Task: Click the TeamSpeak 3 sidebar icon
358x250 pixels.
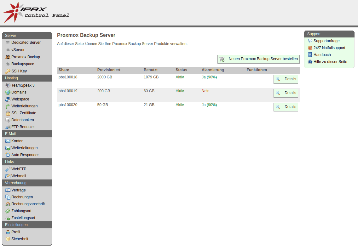Action: click(8, 85)
